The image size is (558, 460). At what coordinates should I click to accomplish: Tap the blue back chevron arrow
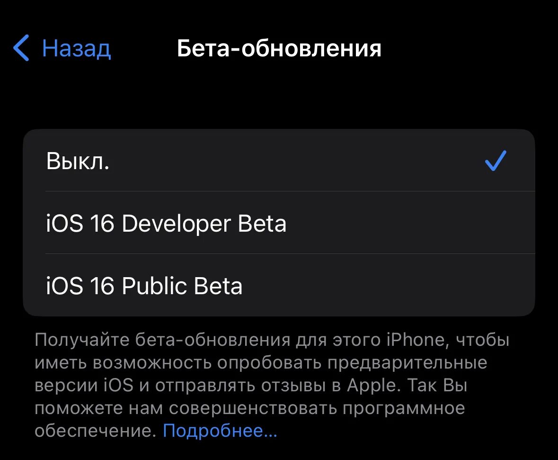point(21,48)
